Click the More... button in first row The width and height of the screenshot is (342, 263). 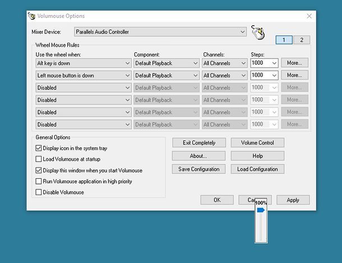[x=295, y=63]
